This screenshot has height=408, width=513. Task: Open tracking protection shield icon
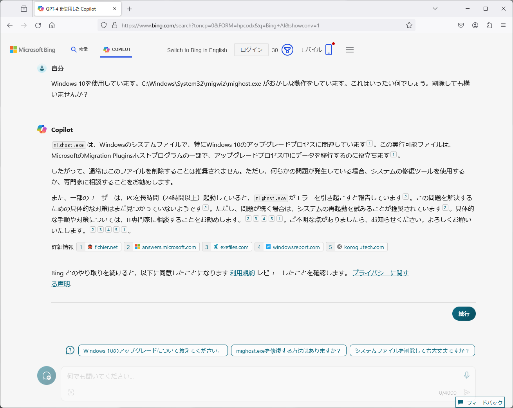pos(104,25)
